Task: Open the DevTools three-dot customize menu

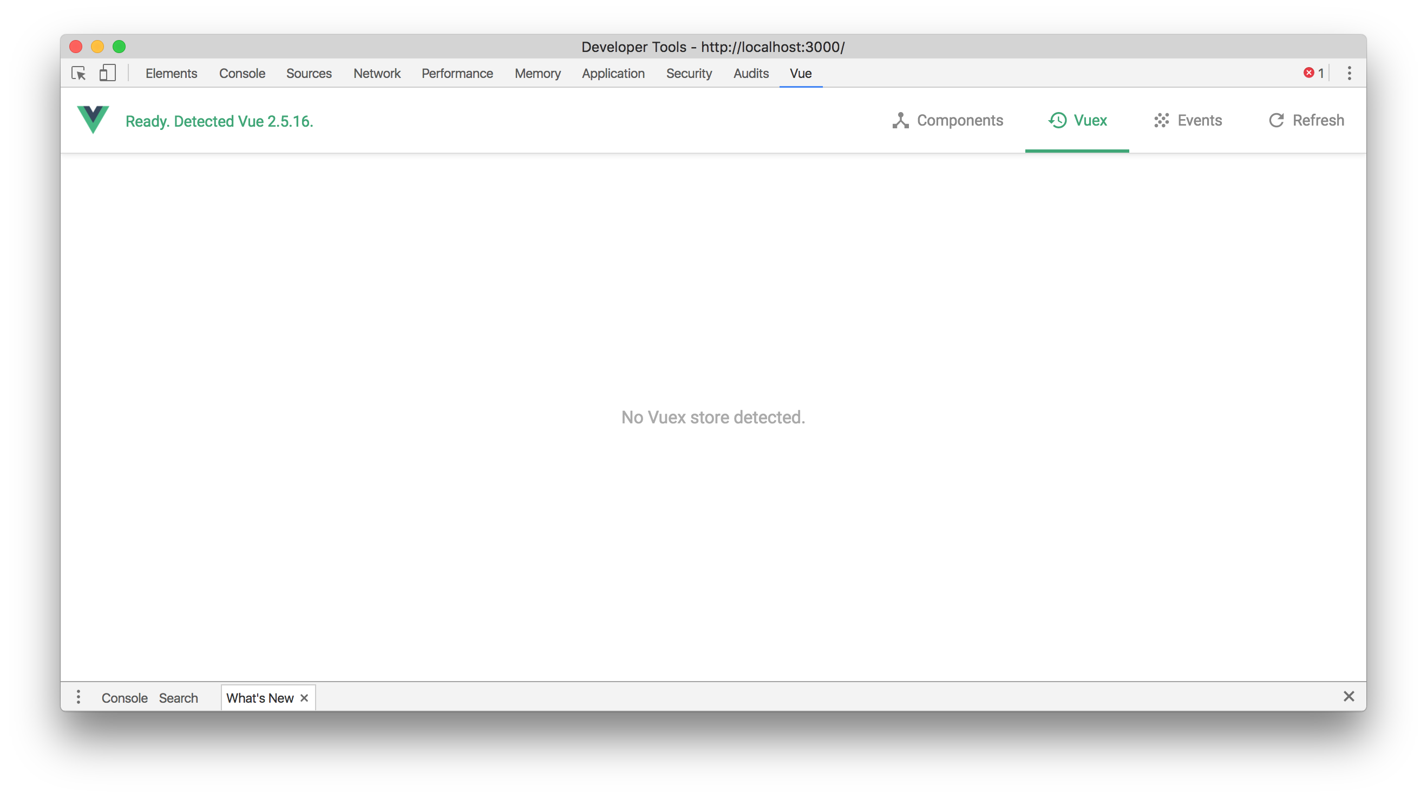Action: (x=1350, y=73)
